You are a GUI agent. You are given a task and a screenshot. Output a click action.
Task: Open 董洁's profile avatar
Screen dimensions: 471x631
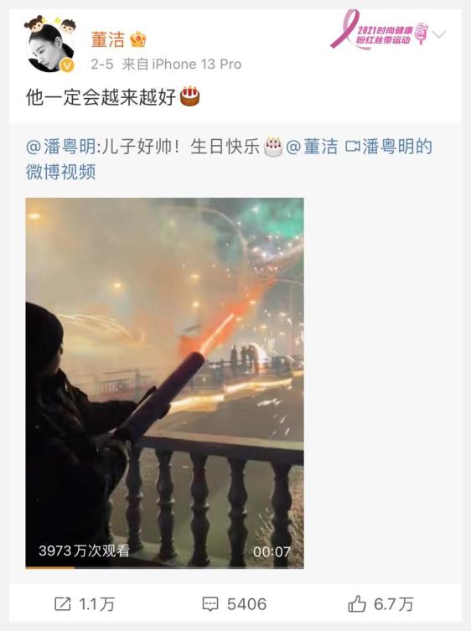(x=50, y=47)
